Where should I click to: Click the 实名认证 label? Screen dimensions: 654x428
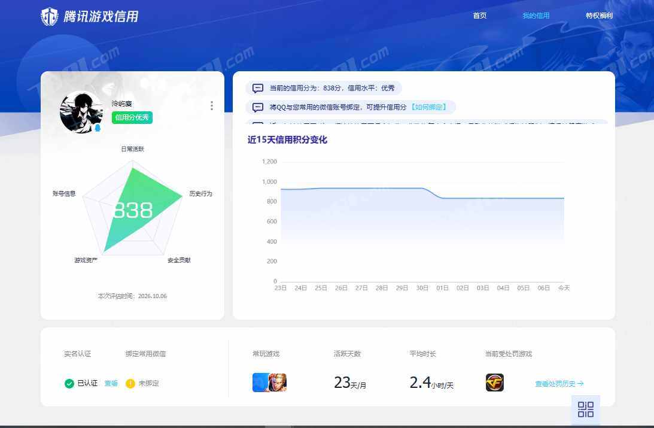coord(78,354)
